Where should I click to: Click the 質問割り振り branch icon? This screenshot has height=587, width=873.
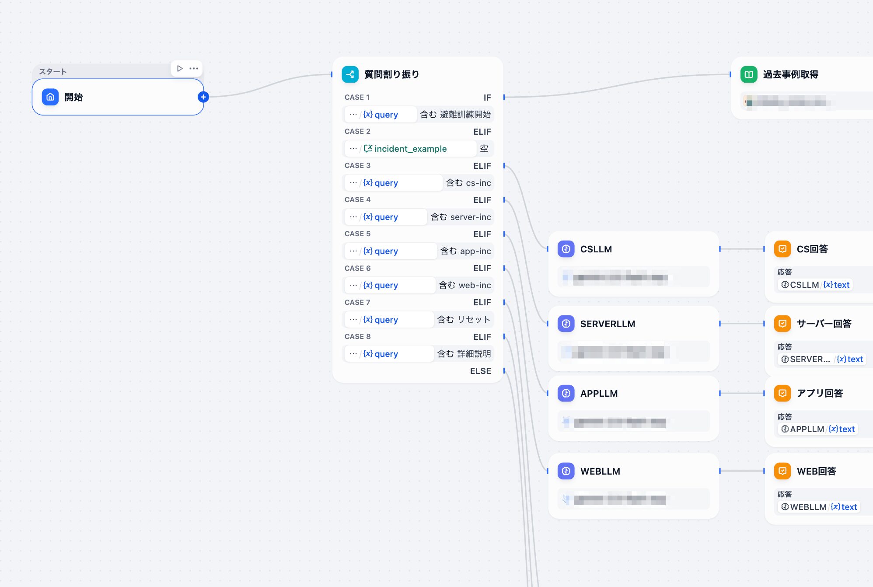pyautogui.click(x=350, y=74)
